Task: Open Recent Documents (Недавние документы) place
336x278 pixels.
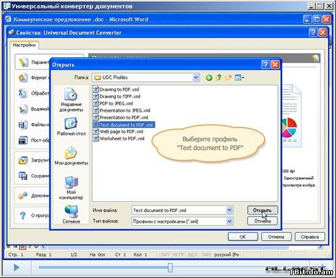Action: pyautogui.click(x=71, y=100)
